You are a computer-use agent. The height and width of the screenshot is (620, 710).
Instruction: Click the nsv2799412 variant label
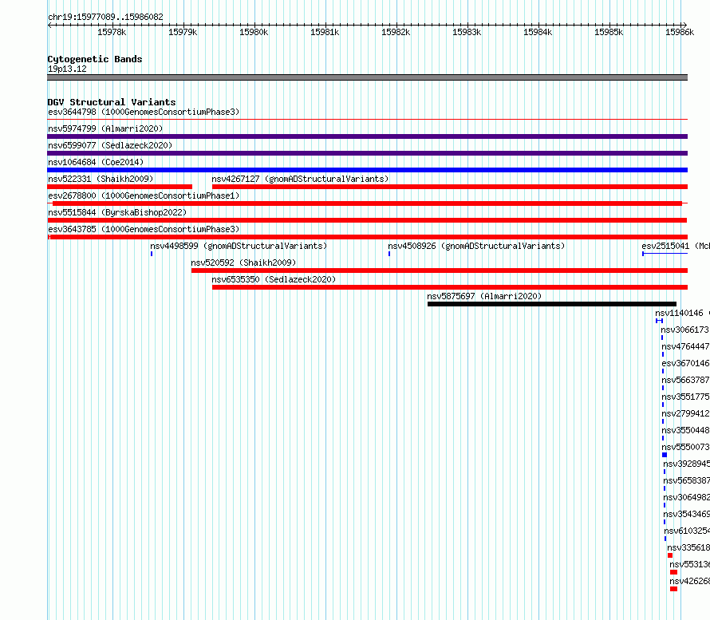685,413
